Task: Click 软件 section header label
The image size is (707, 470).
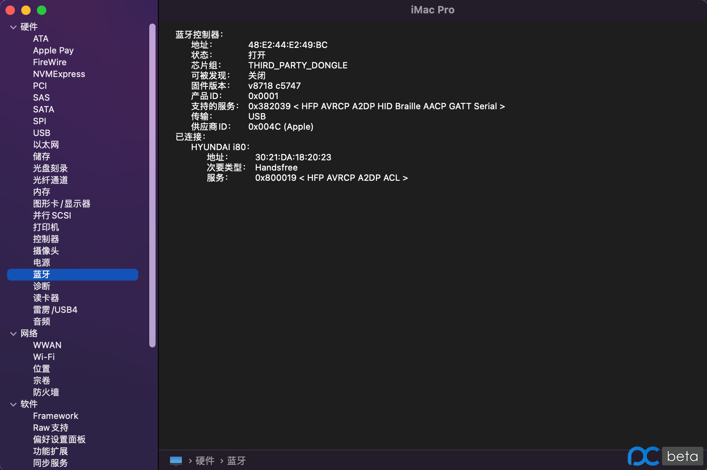Action: [x=29, y=404]
